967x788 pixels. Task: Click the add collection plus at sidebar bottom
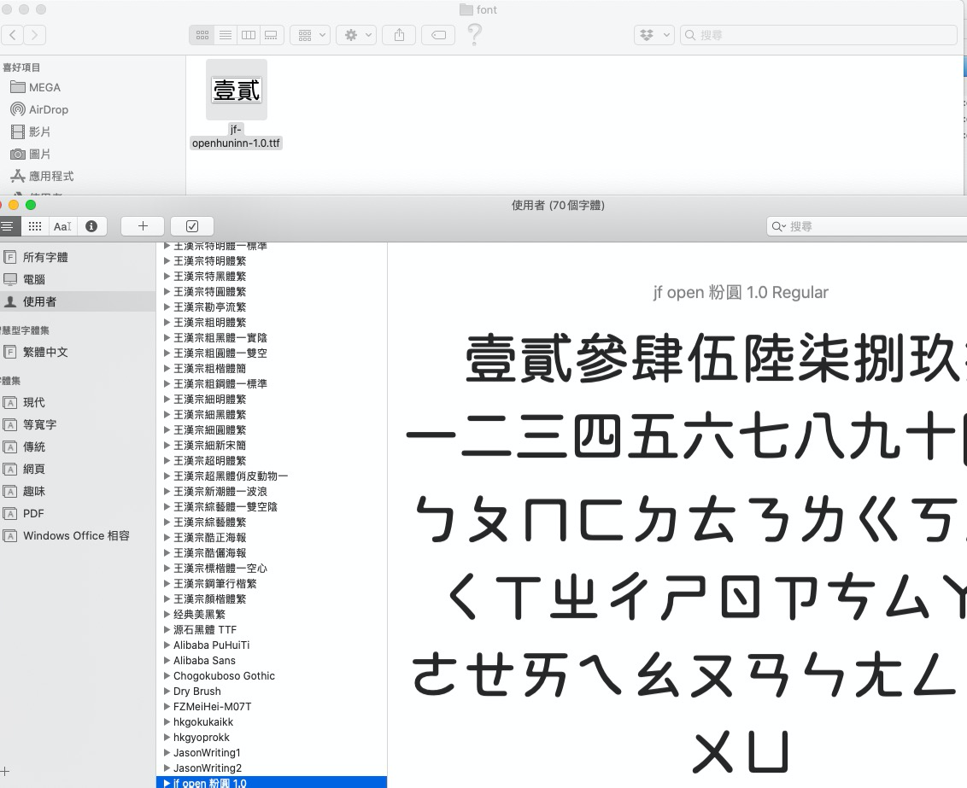[5, 771]
